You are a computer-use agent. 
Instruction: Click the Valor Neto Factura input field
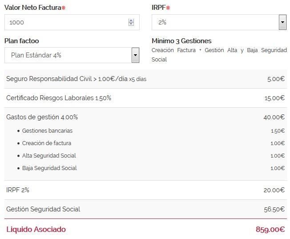click(x=67, y=22)
